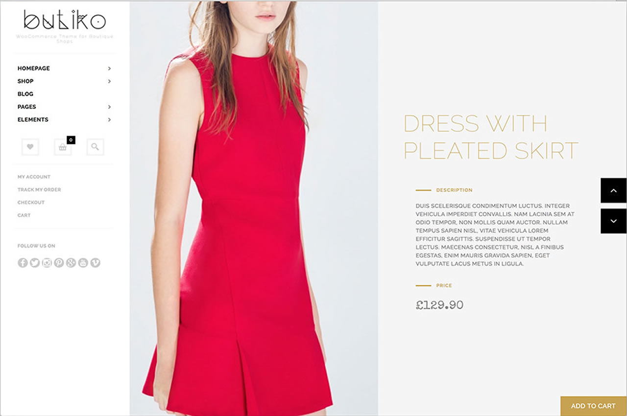Open the Track My Order link
The width and height of the screenshot is (627, 416).
click(x=39, y=190)
